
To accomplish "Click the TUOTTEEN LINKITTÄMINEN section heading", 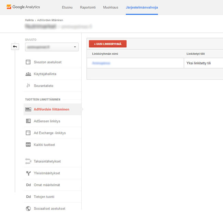I will click(43, 99).
